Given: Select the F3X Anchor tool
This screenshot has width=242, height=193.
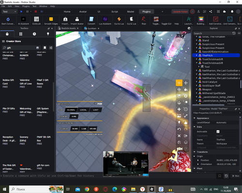Looking at the screenshot, I should pos(179,103).
